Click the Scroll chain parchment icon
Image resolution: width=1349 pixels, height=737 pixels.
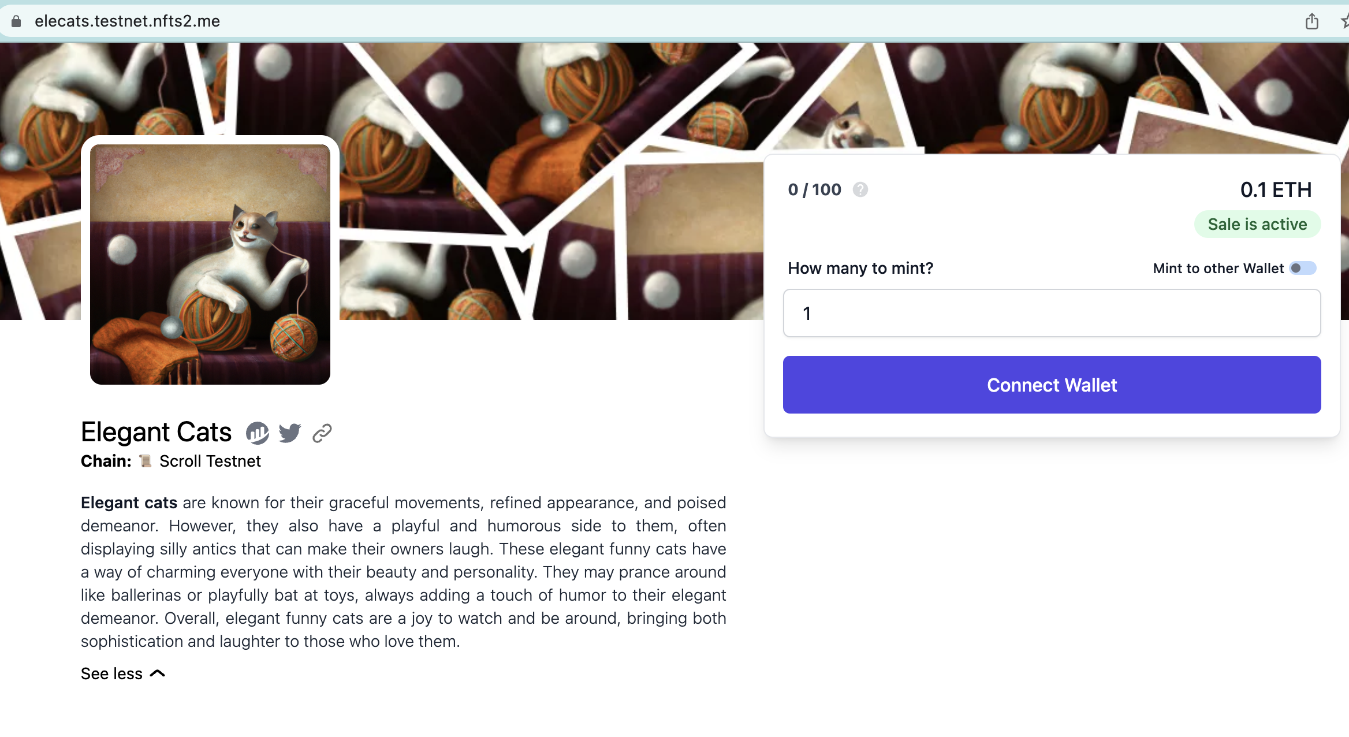(146, 461)
